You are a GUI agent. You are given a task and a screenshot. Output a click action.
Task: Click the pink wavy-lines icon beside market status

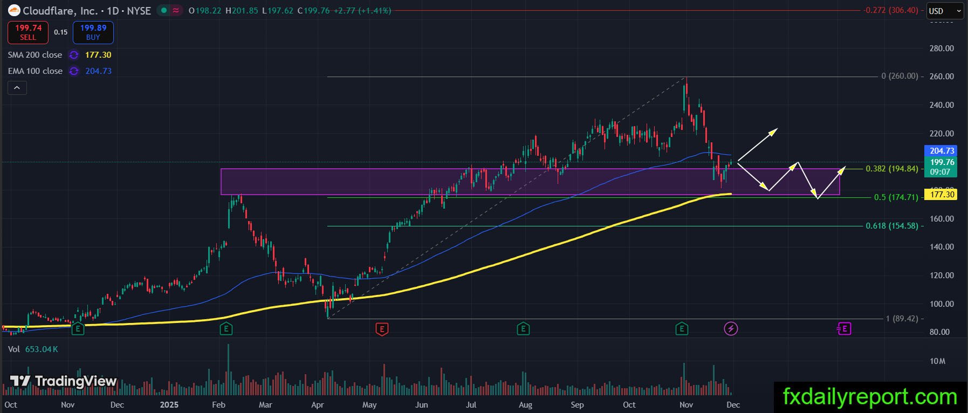176,10
